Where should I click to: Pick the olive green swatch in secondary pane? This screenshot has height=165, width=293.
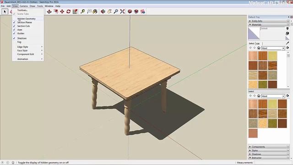pos(272,123)
